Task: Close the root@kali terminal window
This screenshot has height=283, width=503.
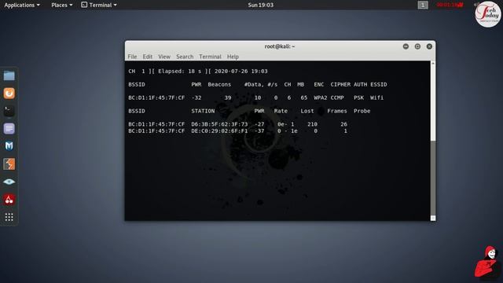Action: (429, 46)
